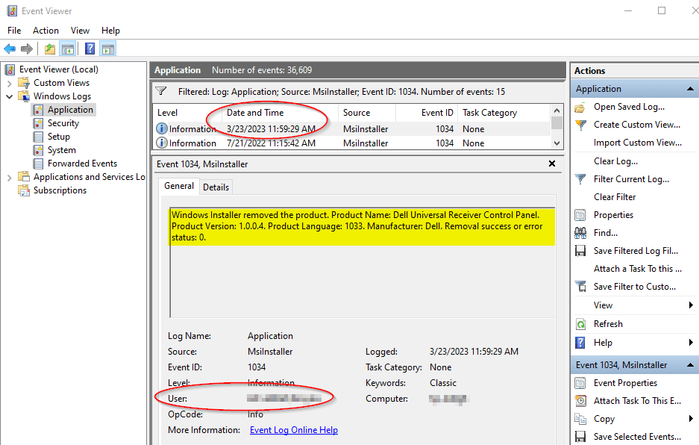
Task: Click the Copy icon in Actions pane
Action: (580, 419)
